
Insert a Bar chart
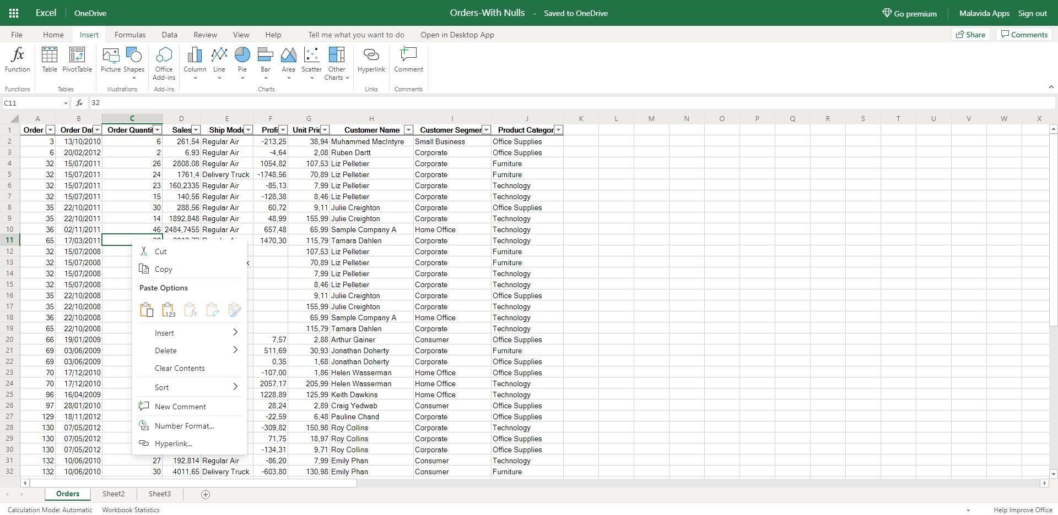[266, 63]
